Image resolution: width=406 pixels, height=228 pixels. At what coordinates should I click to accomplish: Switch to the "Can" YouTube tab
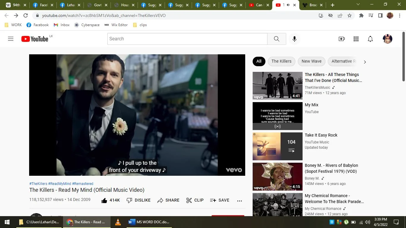pos(259,5)
